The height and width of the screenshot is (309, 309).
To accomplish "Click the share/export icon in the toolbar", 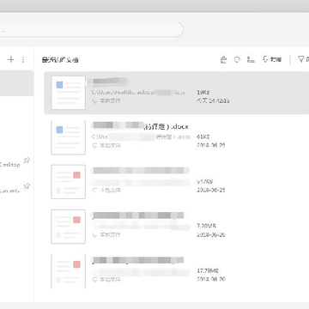I will point(223,59).
